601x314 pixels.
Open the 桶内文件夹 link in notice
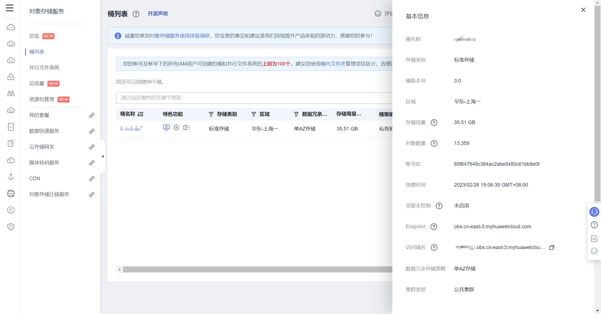pos(333,64)
